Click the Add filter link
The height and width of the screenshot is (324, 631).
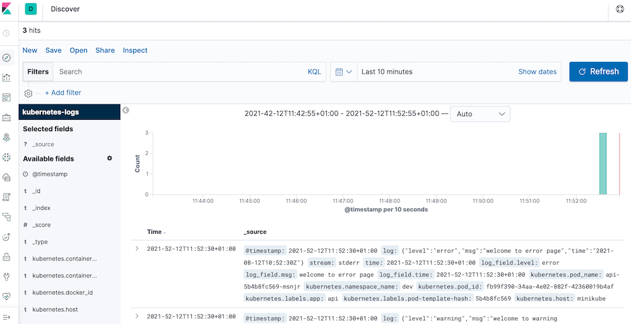tap(62, 93)
